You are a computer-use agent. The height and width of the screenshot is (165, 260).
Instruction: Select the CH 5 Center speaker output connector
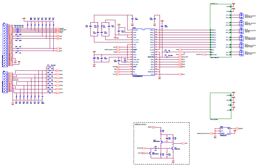[x=241, y=31]
